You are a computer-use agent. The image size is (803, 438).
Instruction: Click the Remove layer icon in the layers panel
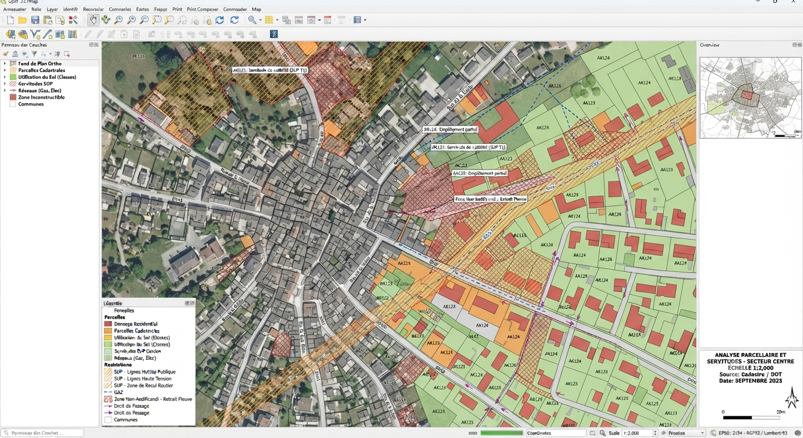(x=67, y=54)
